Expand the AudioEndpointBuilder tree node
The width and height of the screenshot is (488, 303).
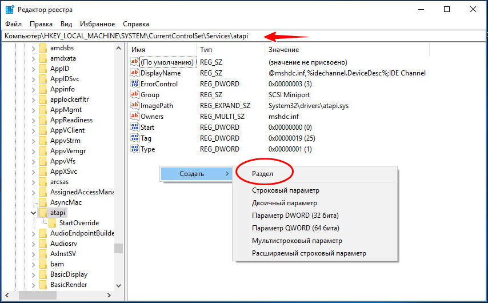point(33,234)
